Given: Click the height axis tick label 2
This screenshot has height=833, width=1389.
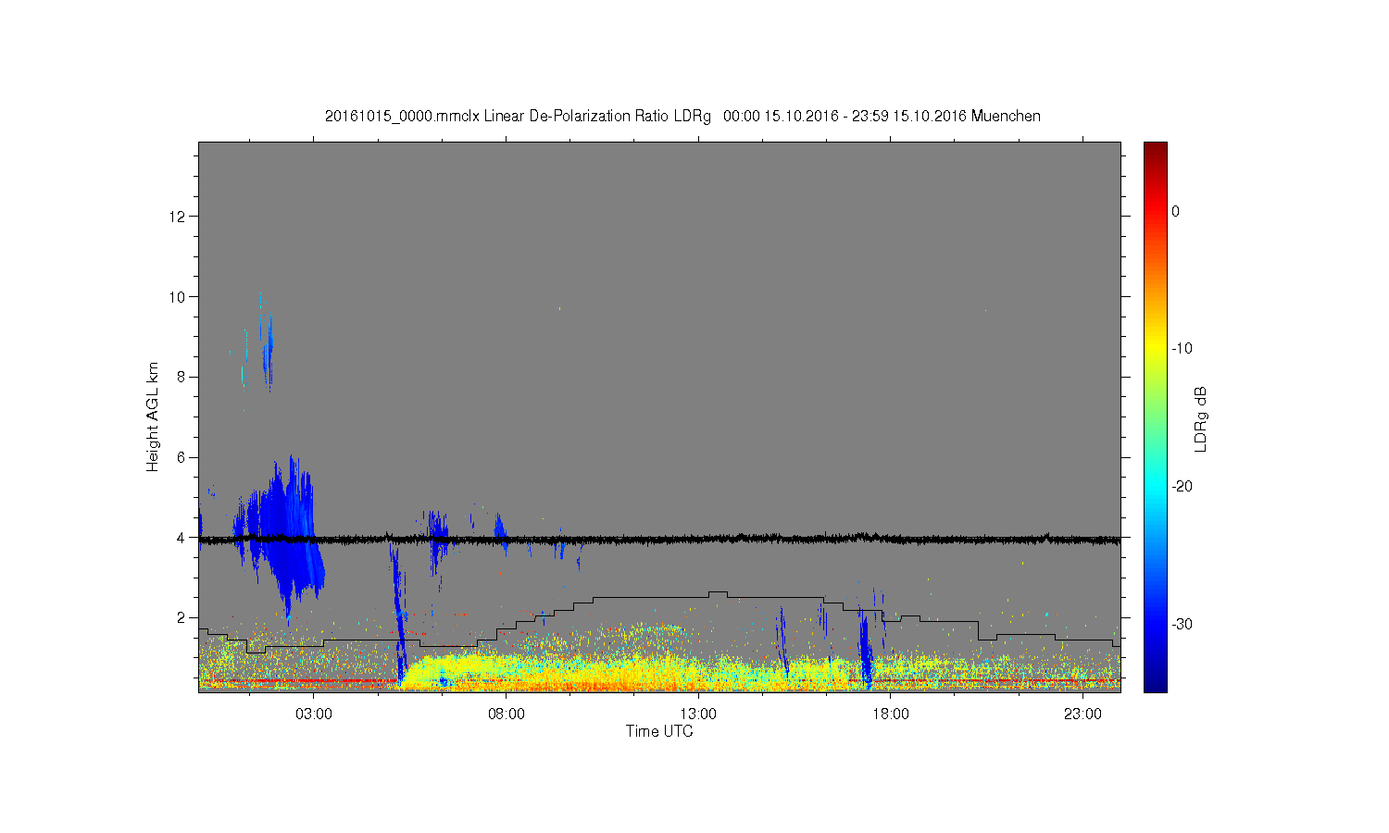Looking at the screenshot, I should click(182, 617).
